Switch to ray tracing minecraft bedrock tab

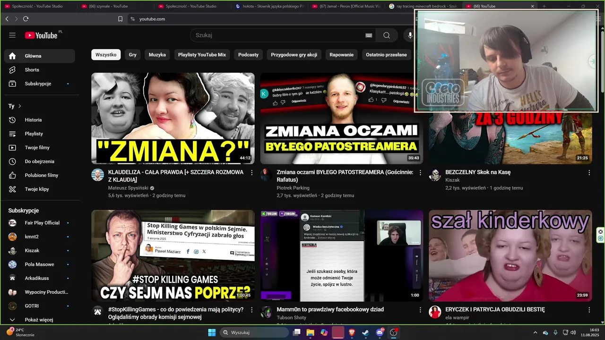pos(424,6)
